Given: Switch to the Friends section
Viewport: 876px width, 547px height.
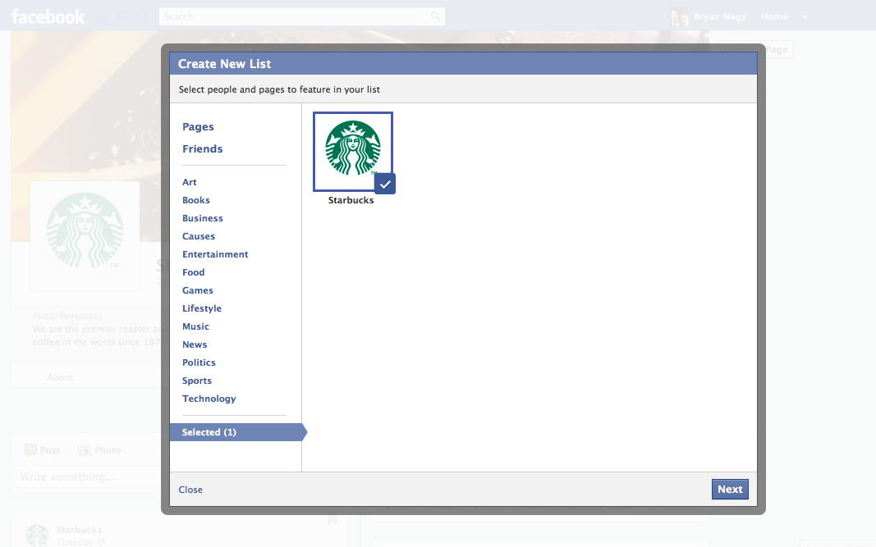Looking at the screenshot, I should 202,149.
